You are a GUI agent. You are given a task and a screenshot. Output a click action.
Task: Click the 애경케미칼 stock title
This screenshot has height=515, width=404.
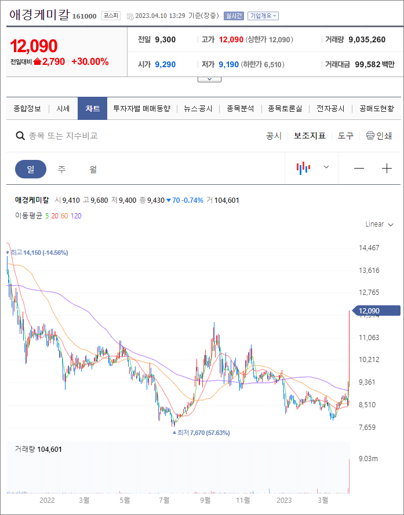point(39,14)
